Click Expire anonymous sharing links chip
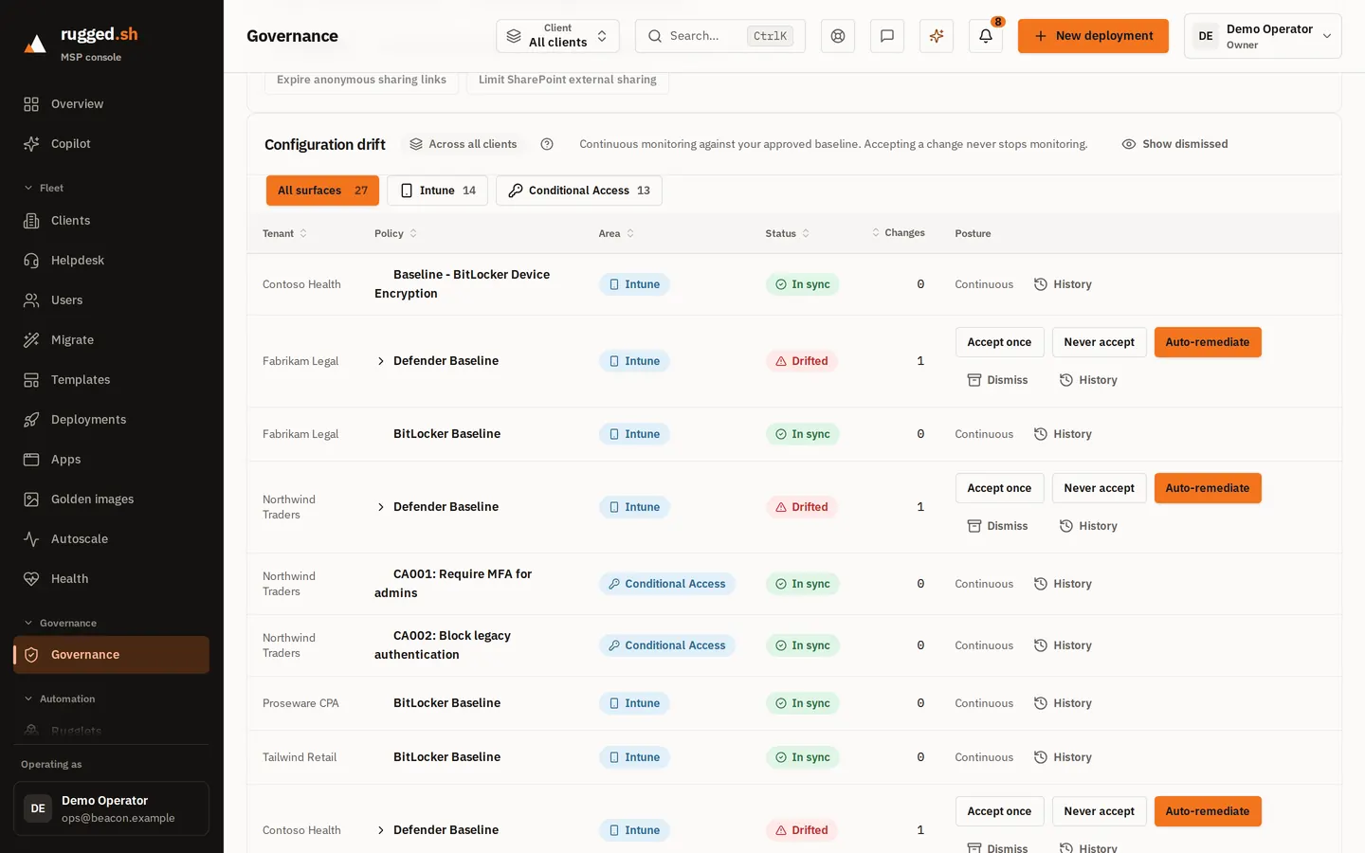 coord(361,80)
